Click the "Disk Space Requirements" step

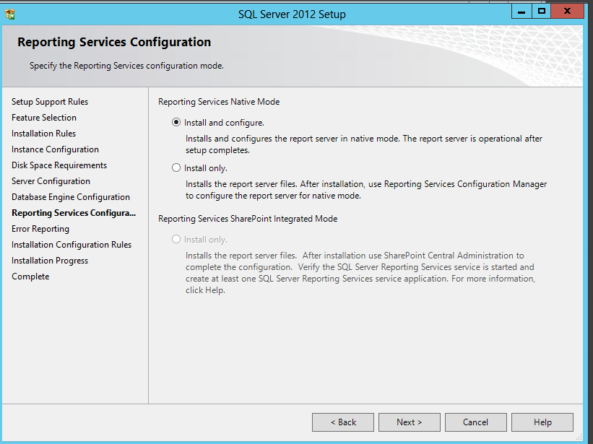tap(59, 165)
